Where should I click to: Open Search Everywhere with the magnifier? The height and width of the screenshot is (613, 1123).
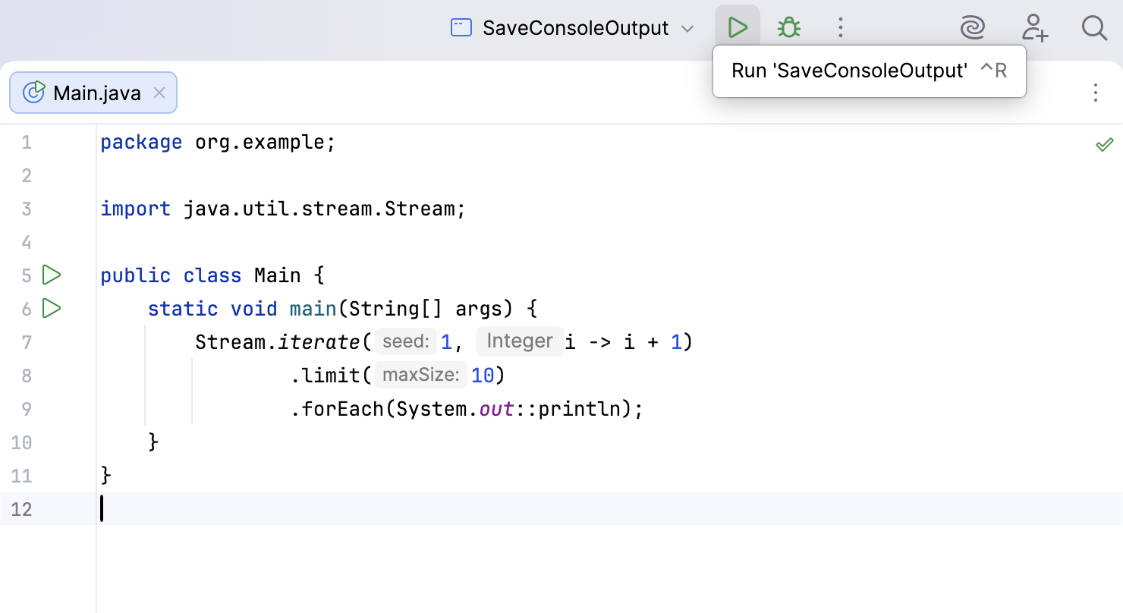click(1094, 27)
